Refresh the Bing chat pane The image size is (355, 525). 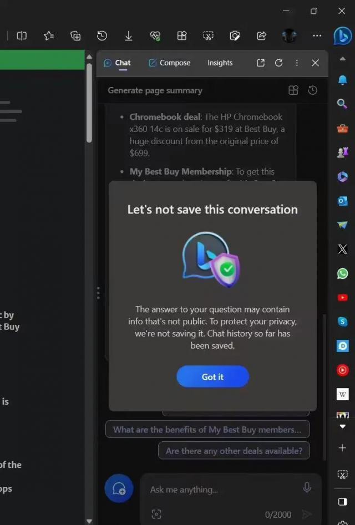278,63
